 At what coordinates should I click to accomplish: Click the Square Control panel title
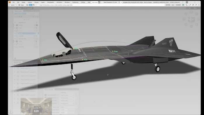click(x=49, y=89)
